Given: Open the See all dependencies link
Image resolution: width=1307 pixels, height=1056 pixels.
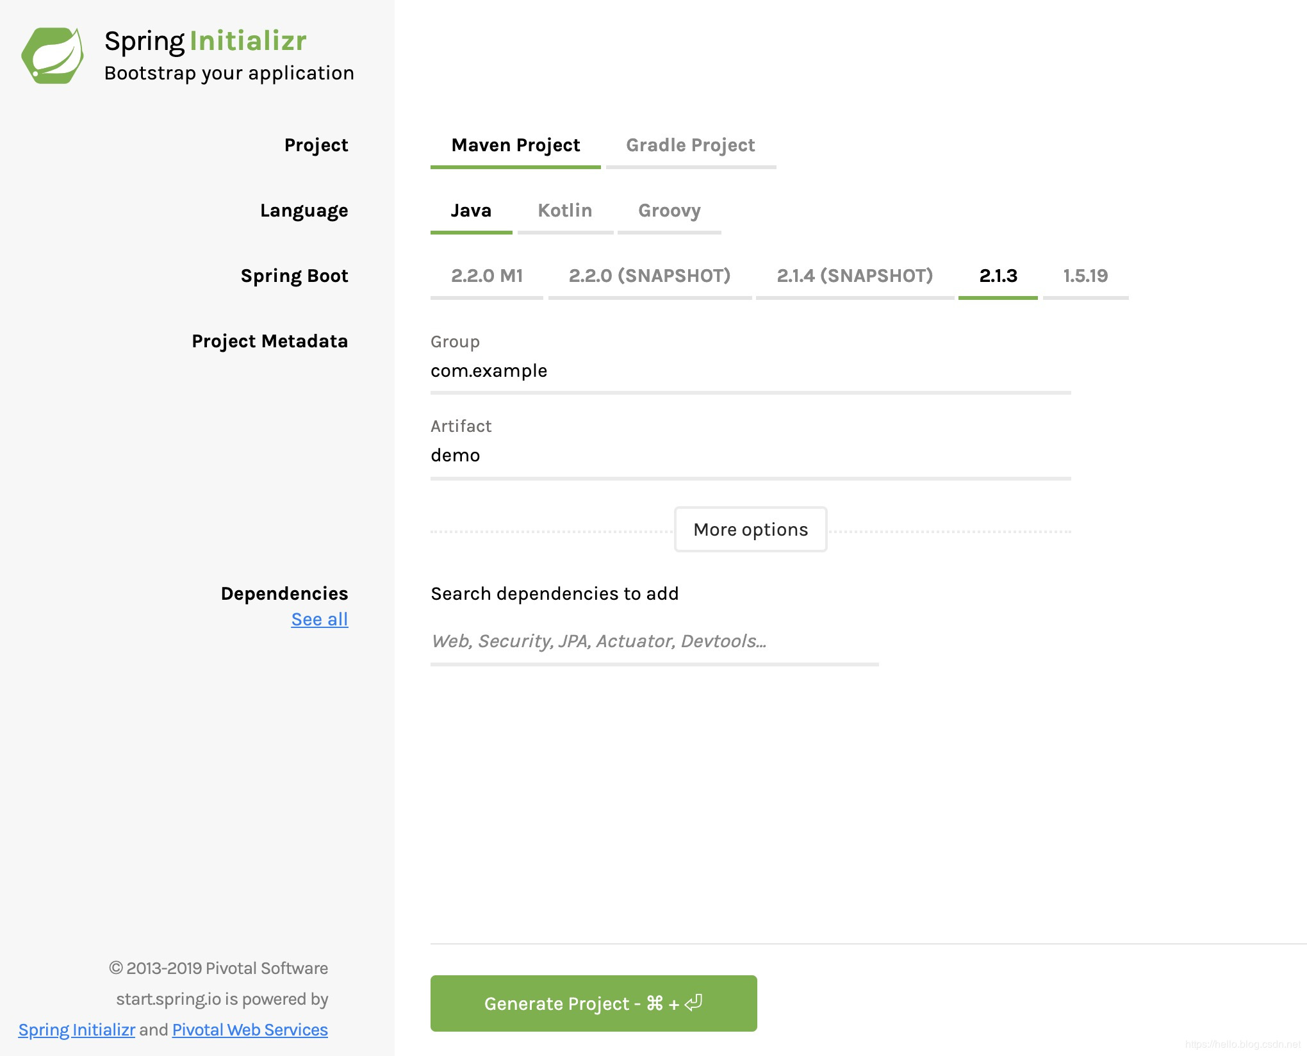Looking at the screenshot, I should [x=319, y=620].
